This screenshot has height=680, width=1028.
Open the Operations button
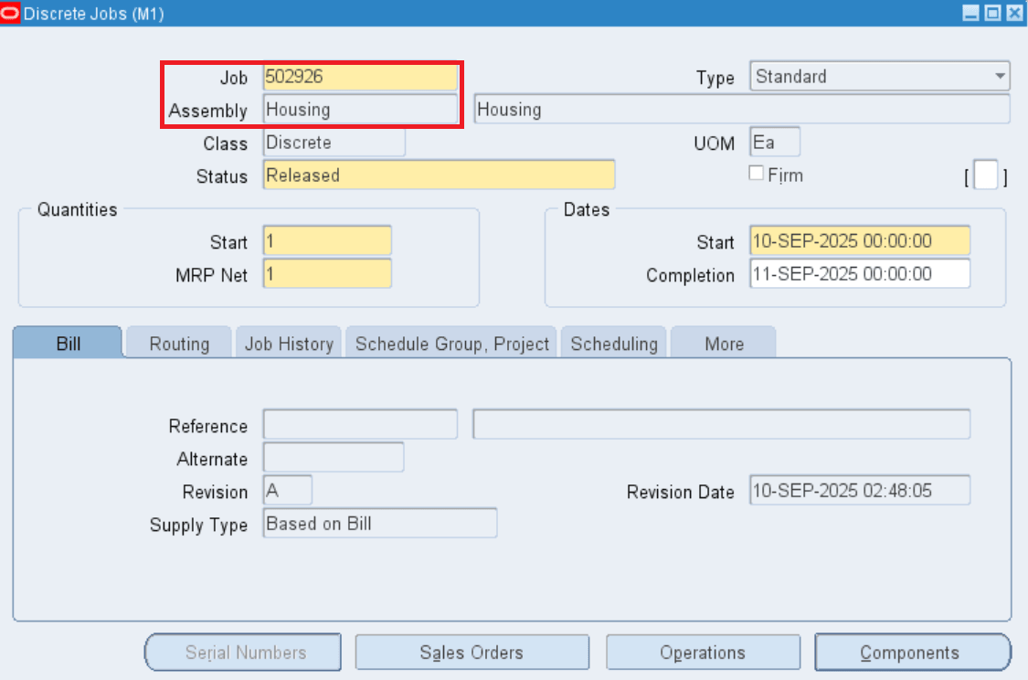pyautogui.click(x=703, y=653)
